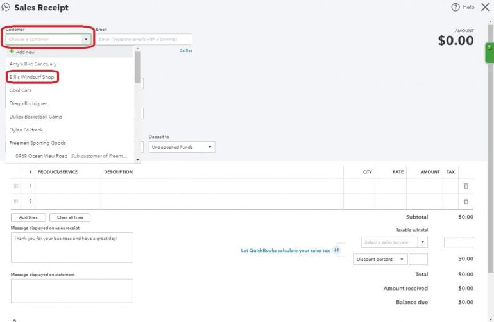Select Bill's Windsurf Shop from list
The height and width of the screenshot is (322, 494).
click(x=32, y=77)
